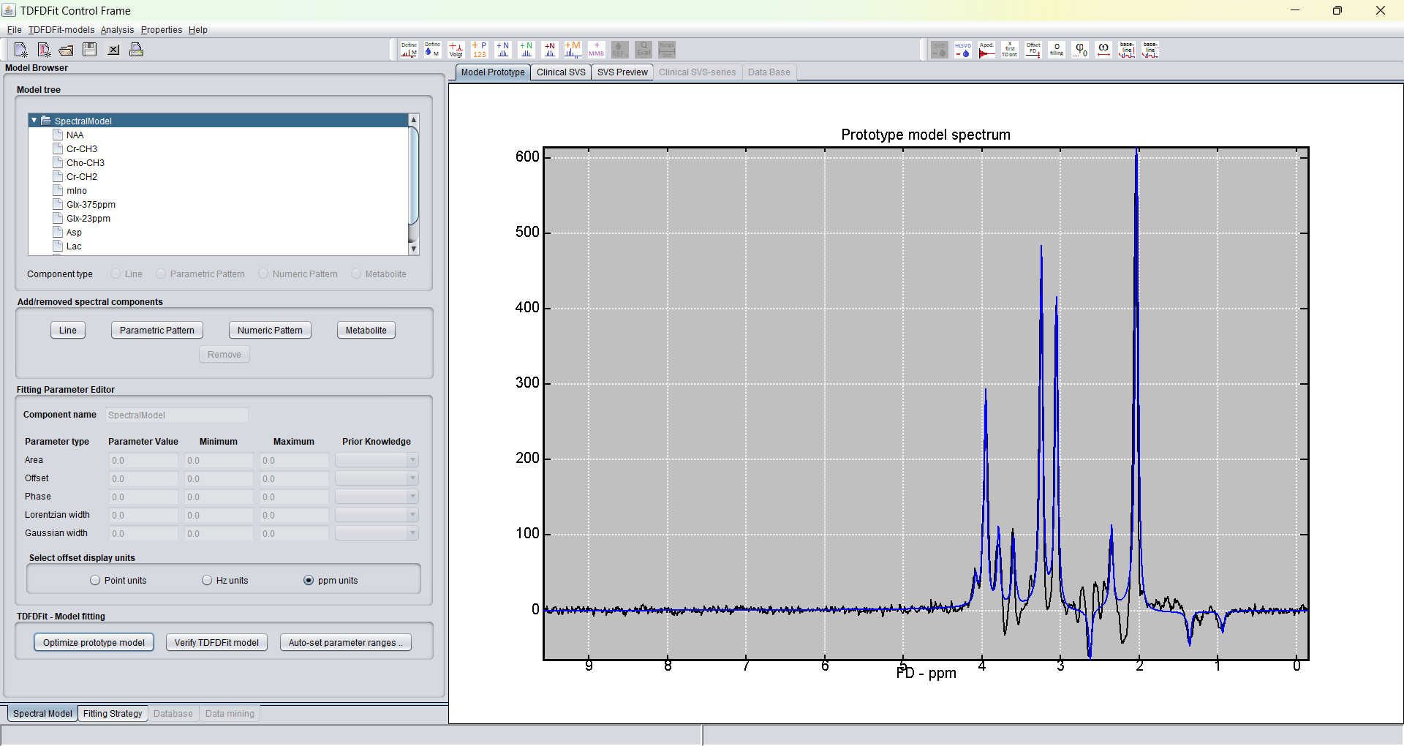Click the dark red +N pattern icon
Screen dimensions: 1404x746
point(550,50)
